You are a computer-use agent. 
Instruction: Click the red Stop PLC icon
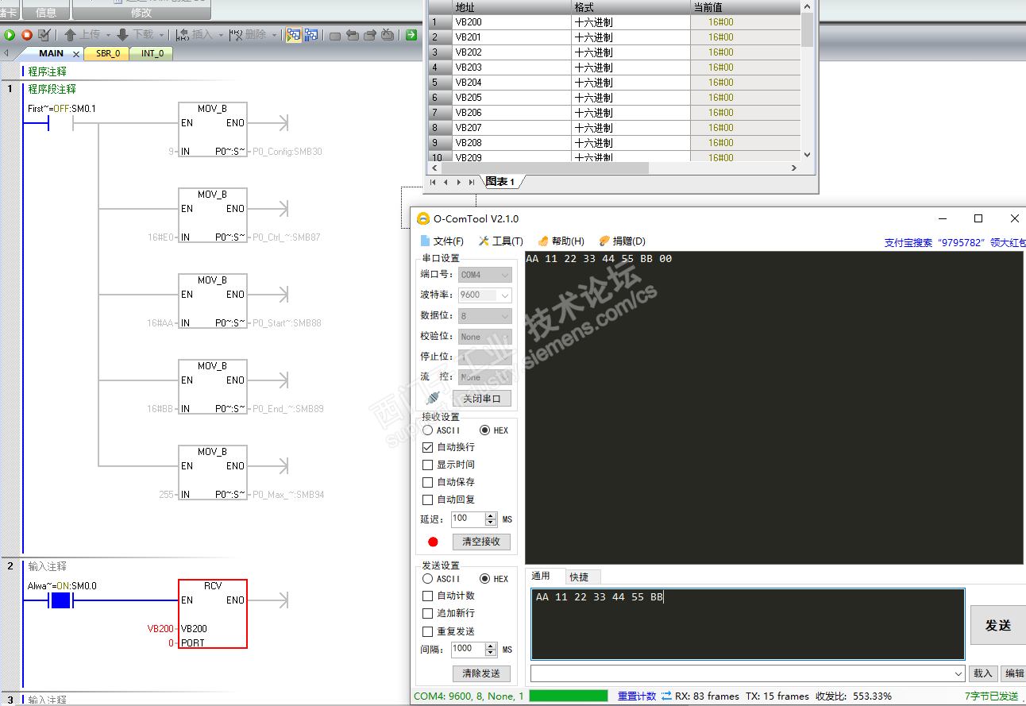pos(27,35)
